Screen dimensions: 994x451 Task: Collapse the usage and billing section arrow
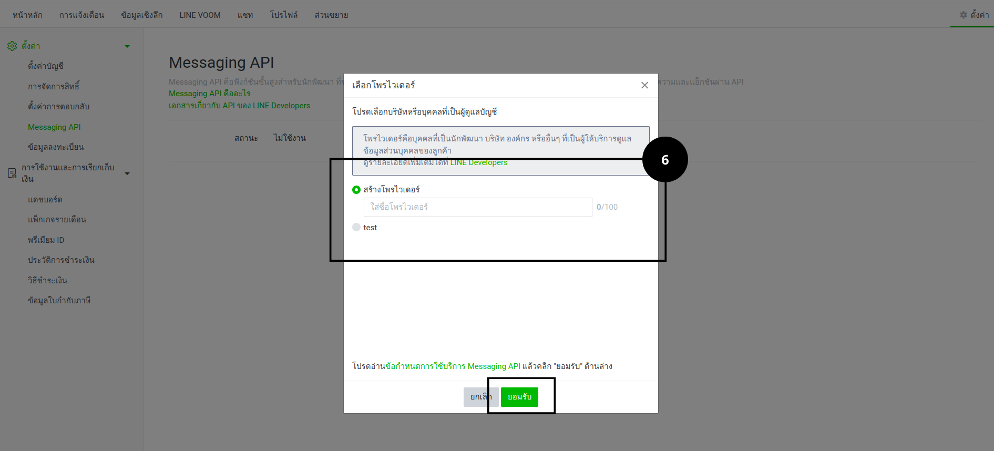click(x=127, y=173)
